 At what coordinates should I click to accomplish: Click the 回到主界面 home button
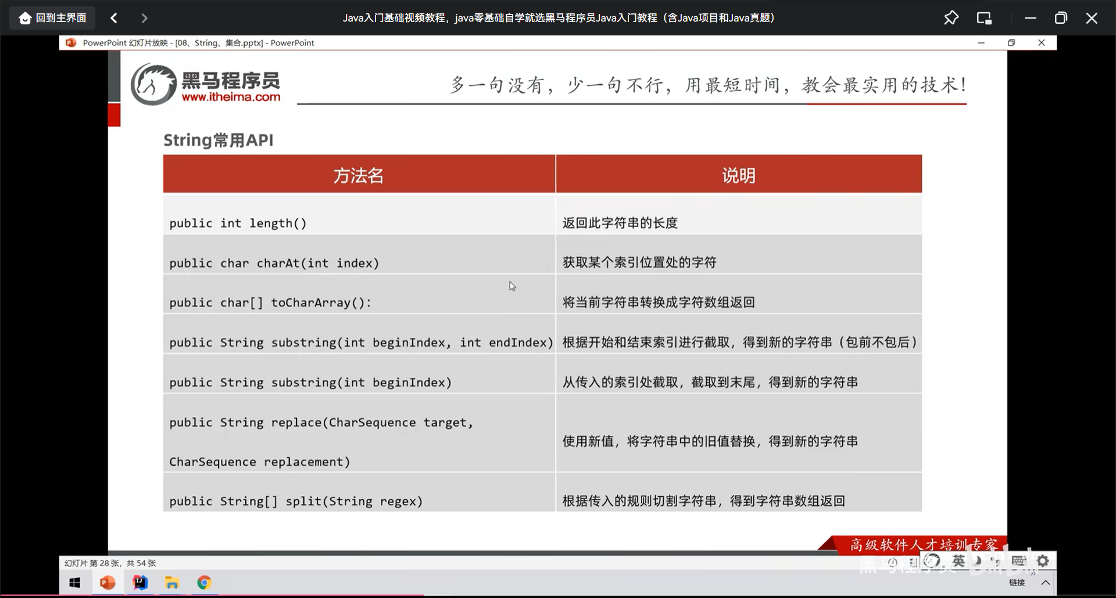click(x=52, y=18)
